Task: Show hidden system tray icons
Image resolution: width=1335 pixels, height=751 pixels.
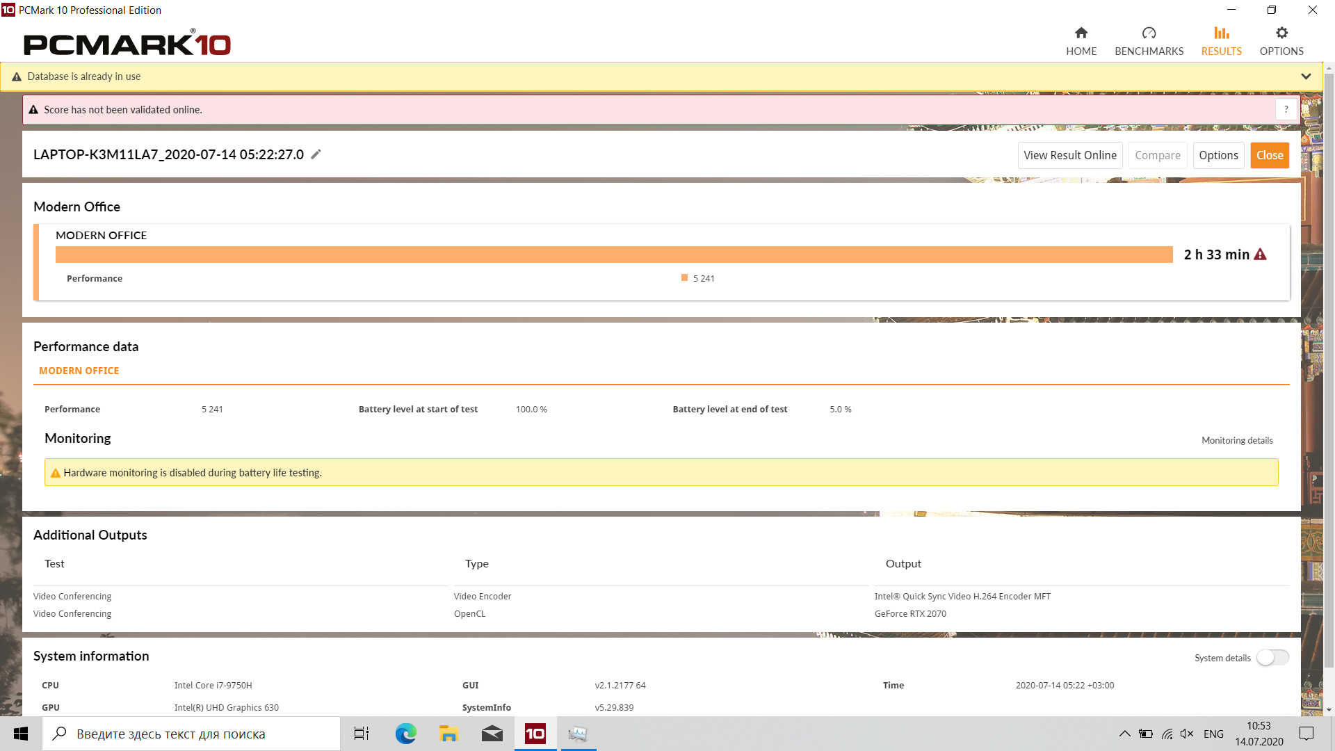Action: coord(1124,734)
